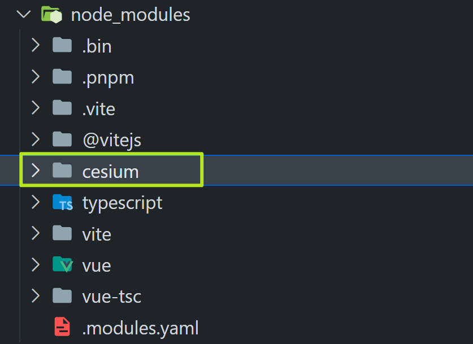Collapse the node_modules folder chevron
Viewport: 473px width, 344px height.
(x=24, y=14)
